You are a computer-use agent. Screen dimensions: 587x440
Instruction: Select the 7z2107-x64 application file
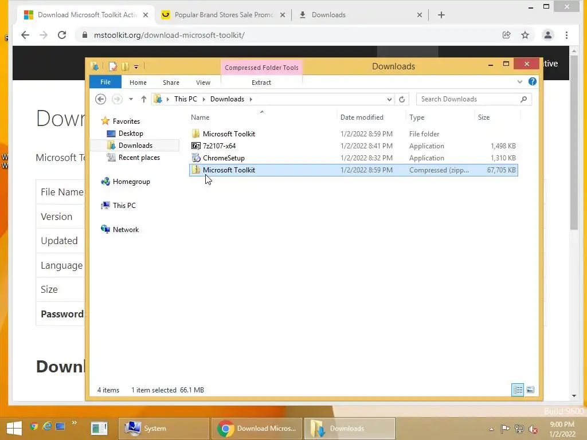[354, 146]
